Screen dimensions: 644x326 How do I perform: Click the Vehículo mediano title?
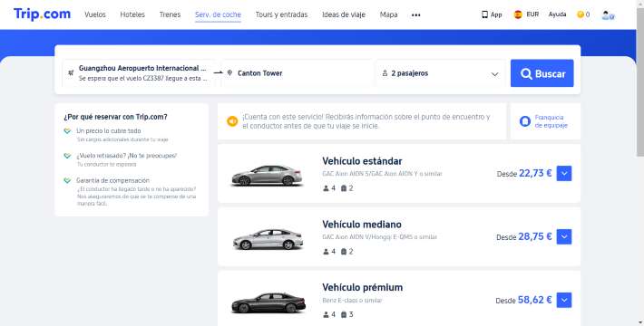362,225
